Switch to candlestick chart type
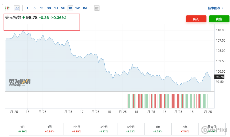Image resolution: width=230 pixels, height=137 pixels. [x=7, y=8]
